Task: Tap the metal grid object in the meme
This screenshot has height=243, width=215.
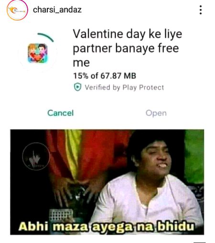Action: pyautogui.click(x=61, y=215)
